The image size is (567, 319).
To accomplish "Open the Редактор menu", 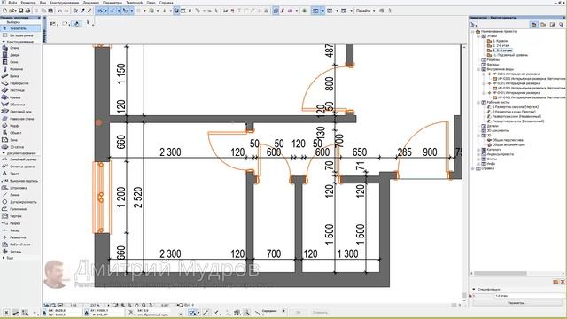I will click(28, 3).
